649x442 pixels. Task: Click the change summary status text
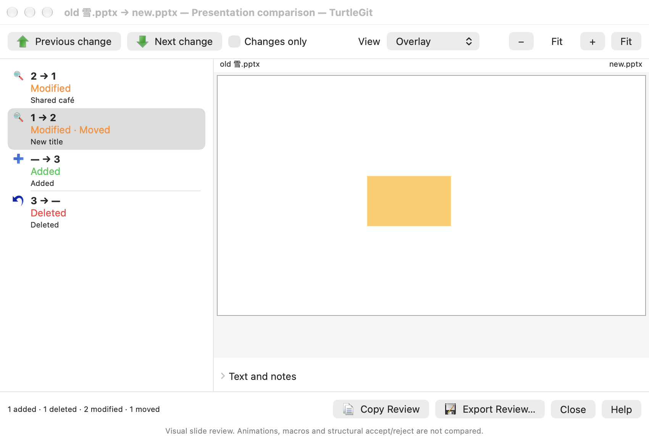pyautogui.click(x=84, y=409)
